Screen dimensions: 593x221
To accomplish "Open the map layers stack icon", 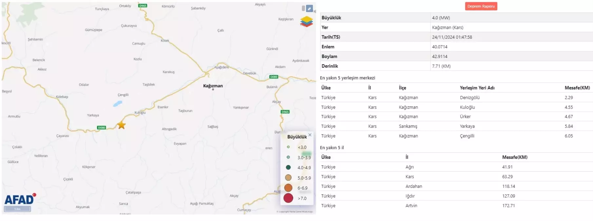I will coord(306,22).
